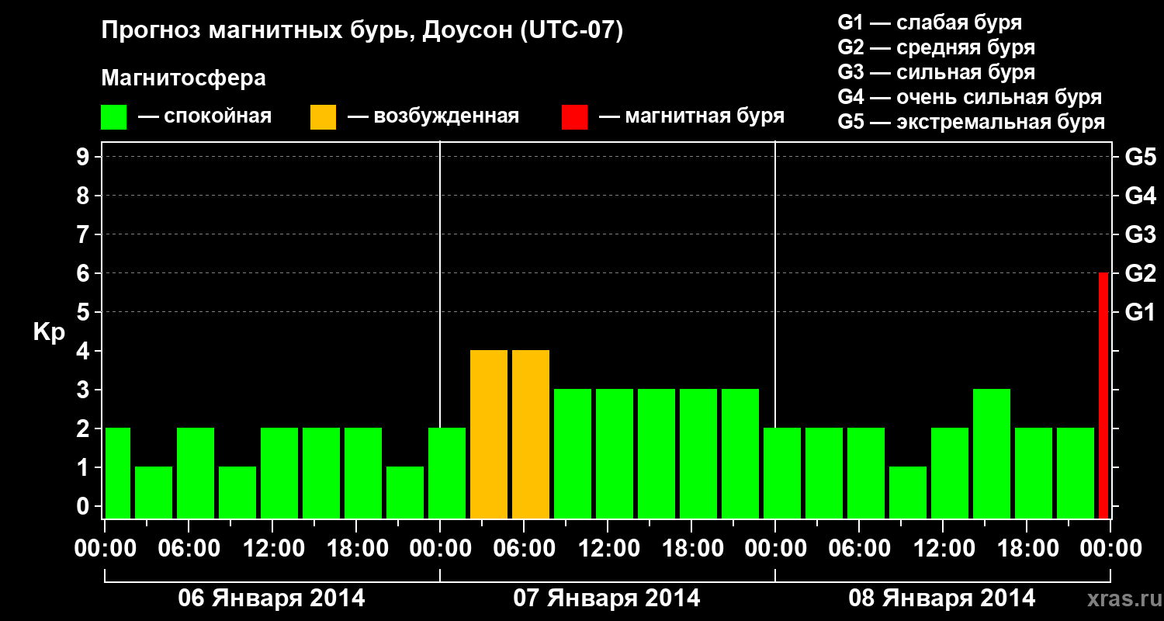Screen dimensions: 1164x621
Task: Click the '07 Января 2014' date label
Action: coord(607,598)
